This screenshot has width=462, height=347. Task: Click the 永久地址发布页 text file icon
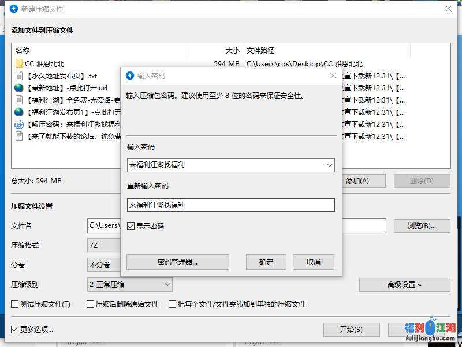pyautogui.click(x=19, y=76)
